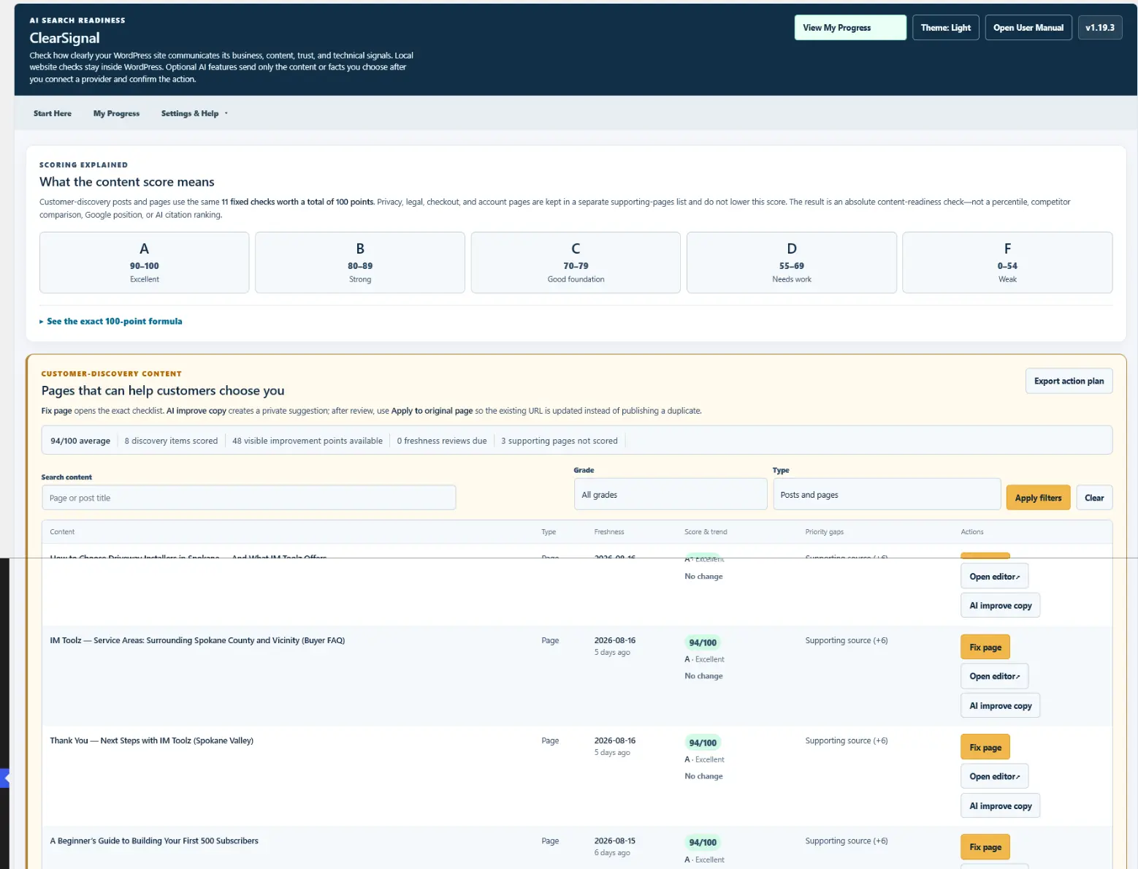Click the 94/100 average stat
This screenshot has height=869, width=1138.
pos(80,441)
